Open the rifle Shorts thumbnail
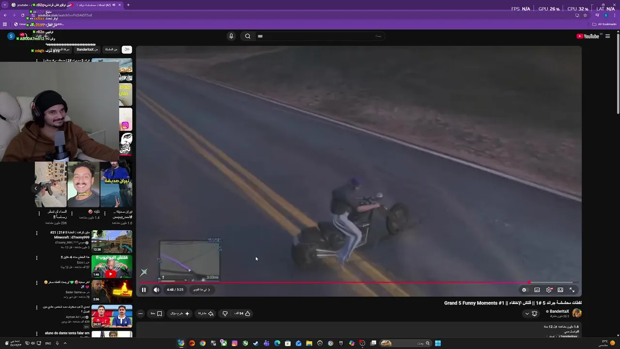620x349 pixels. [51, 185]
